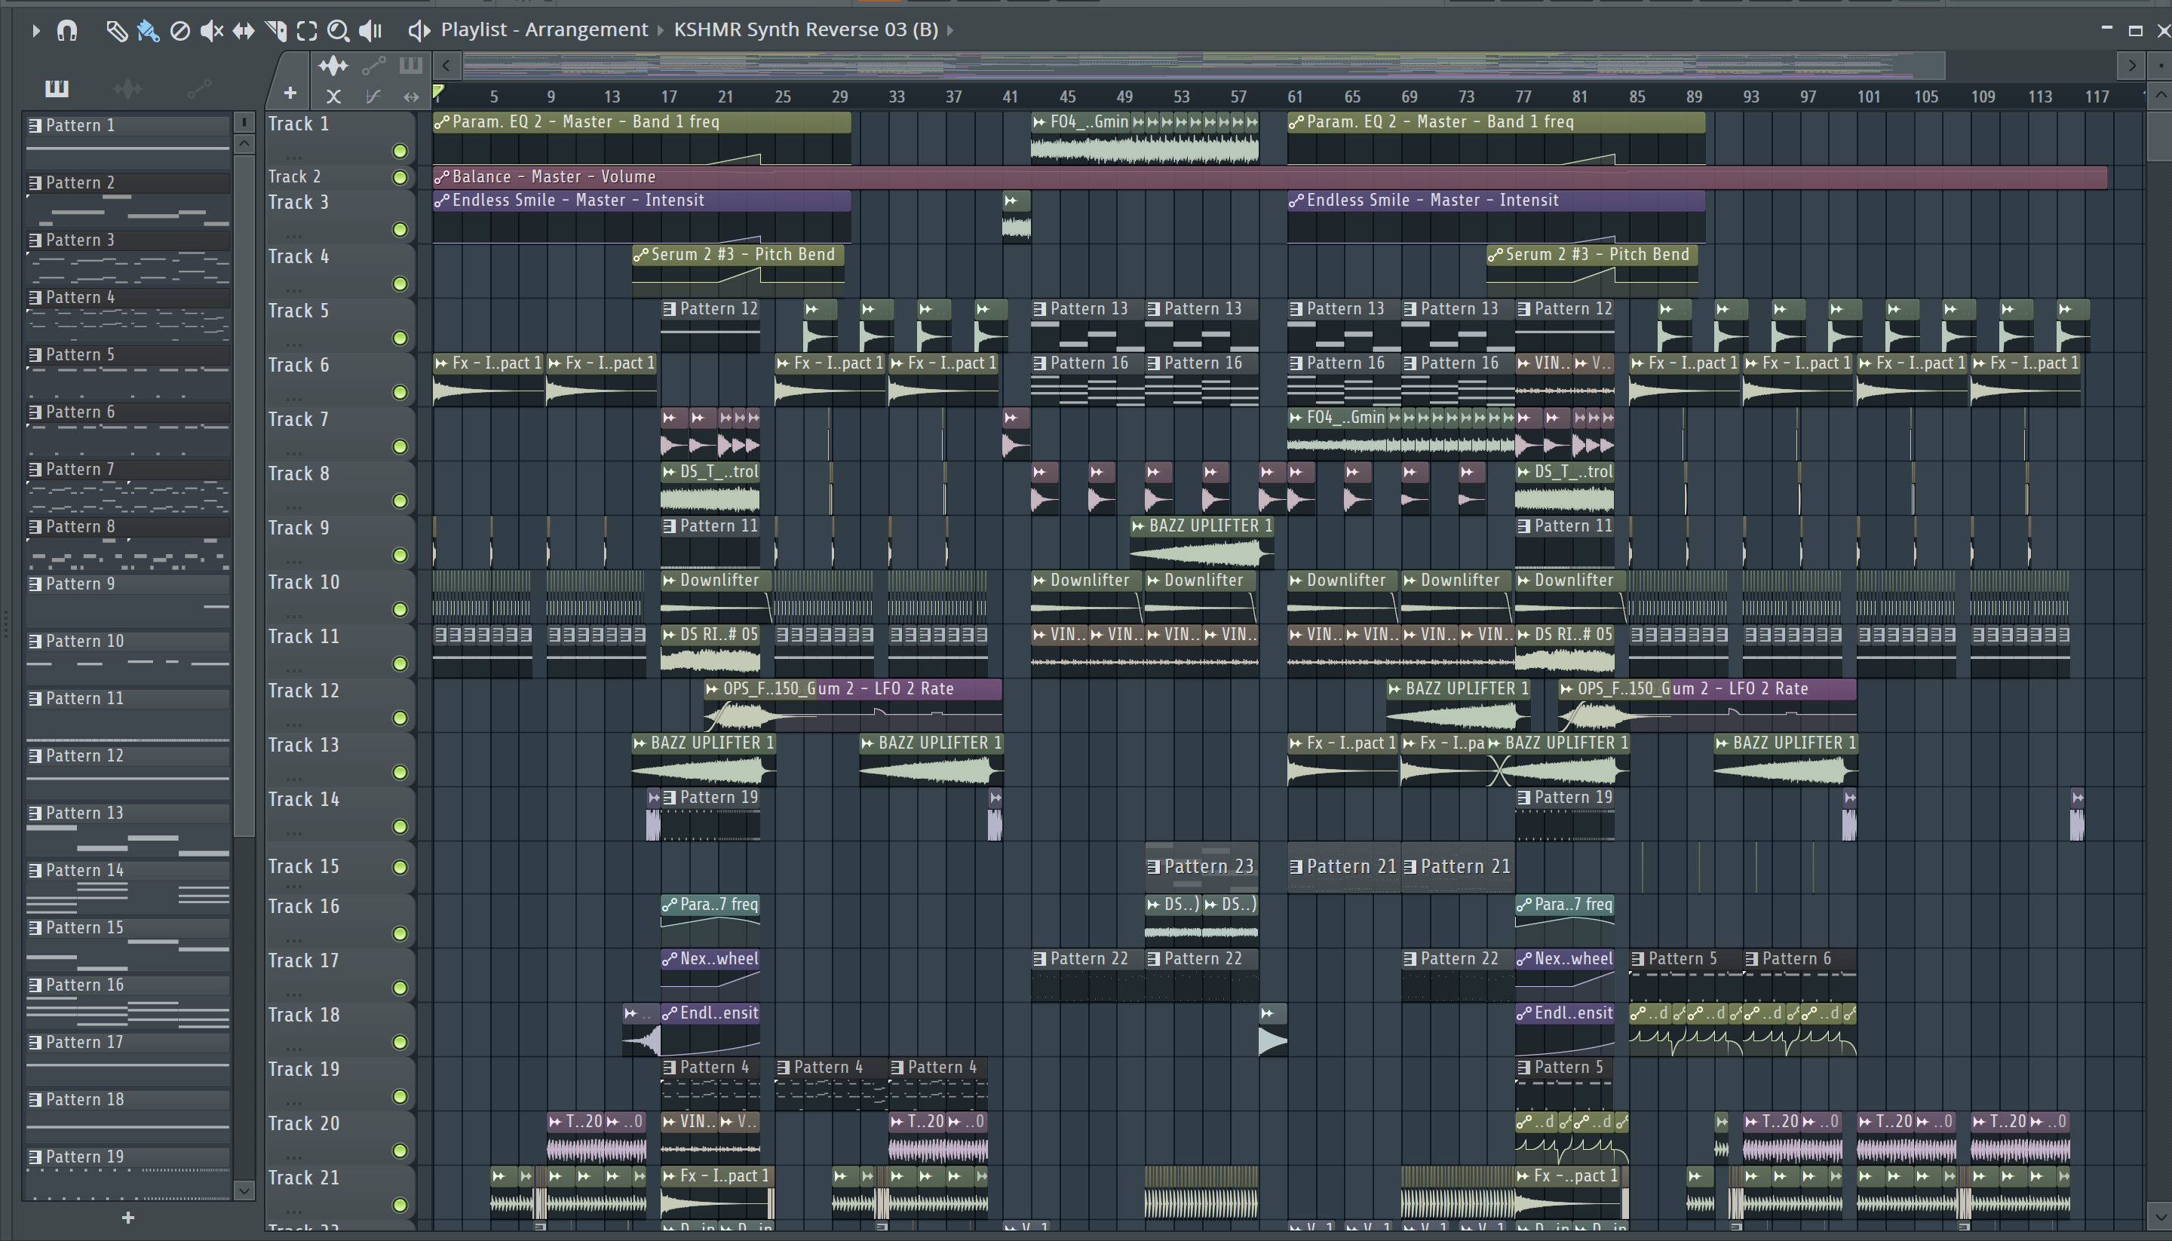2172x1241 pixels.
Task: Click the plus button above the track headers
Action: (x=290, y=93)
